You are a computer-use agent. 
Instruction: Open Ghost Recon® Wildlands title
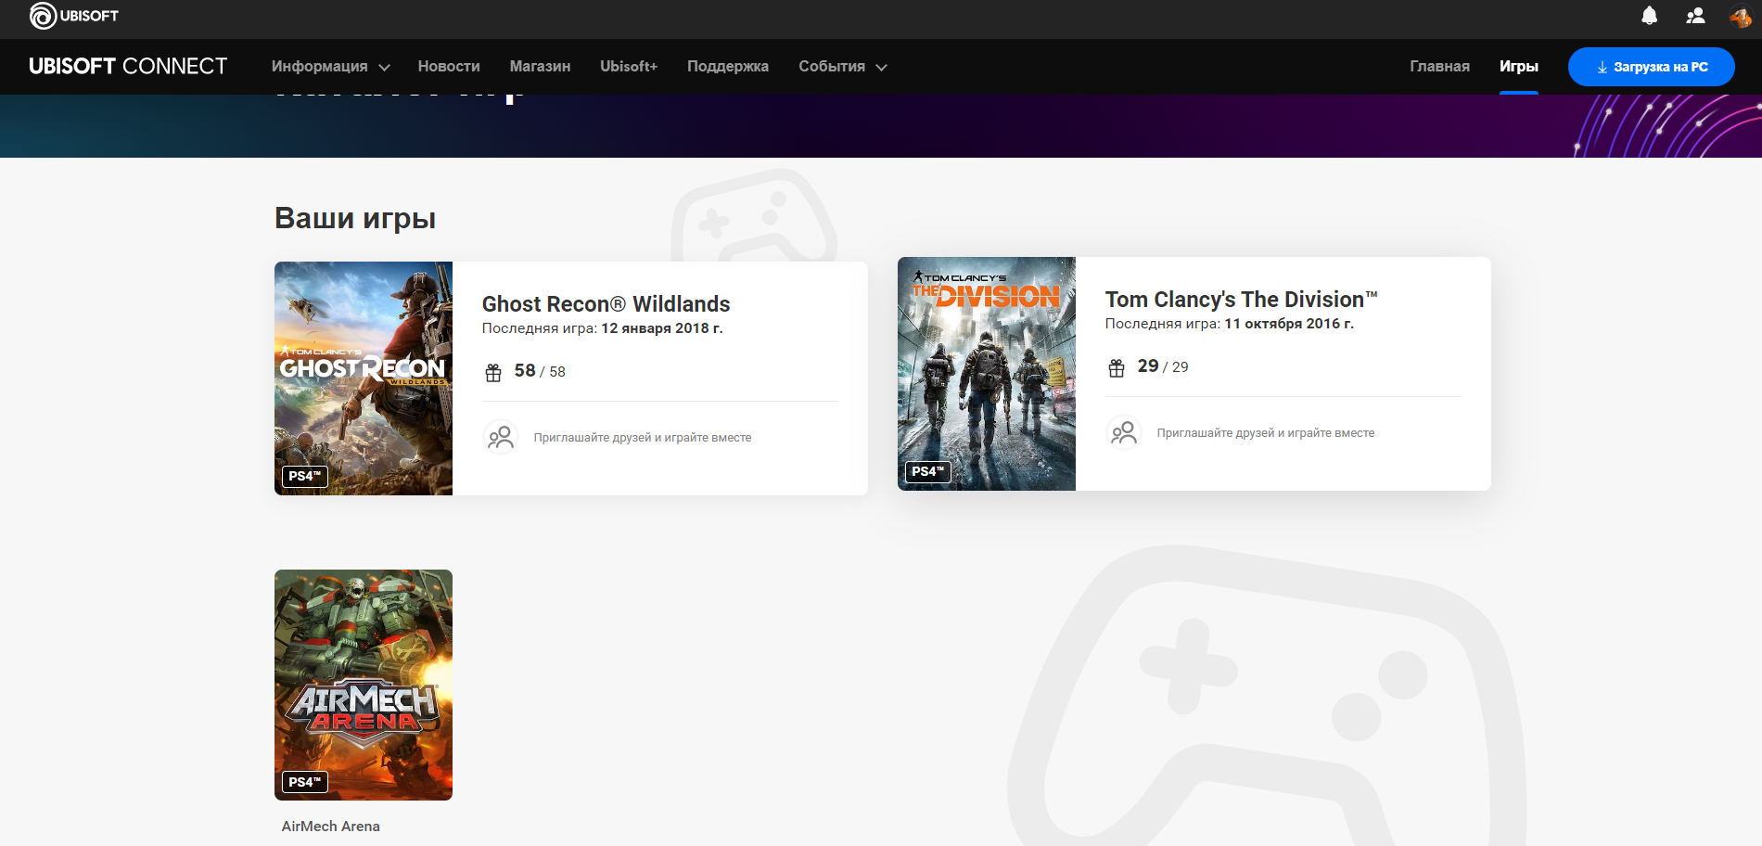click(606, 304)
